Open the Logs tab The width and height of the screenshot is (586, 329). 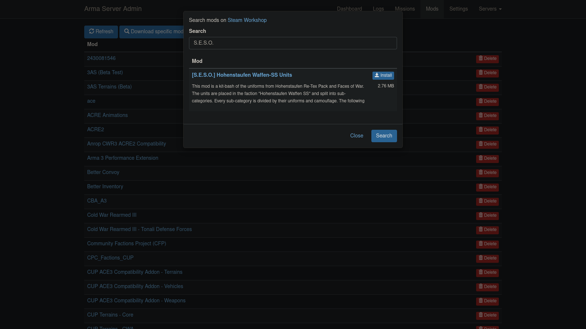[378, 9]
